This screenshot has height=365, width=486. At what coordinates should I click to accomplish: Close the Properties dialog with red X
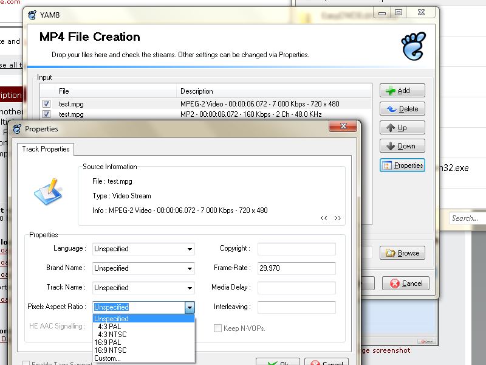tap(343, 126)
